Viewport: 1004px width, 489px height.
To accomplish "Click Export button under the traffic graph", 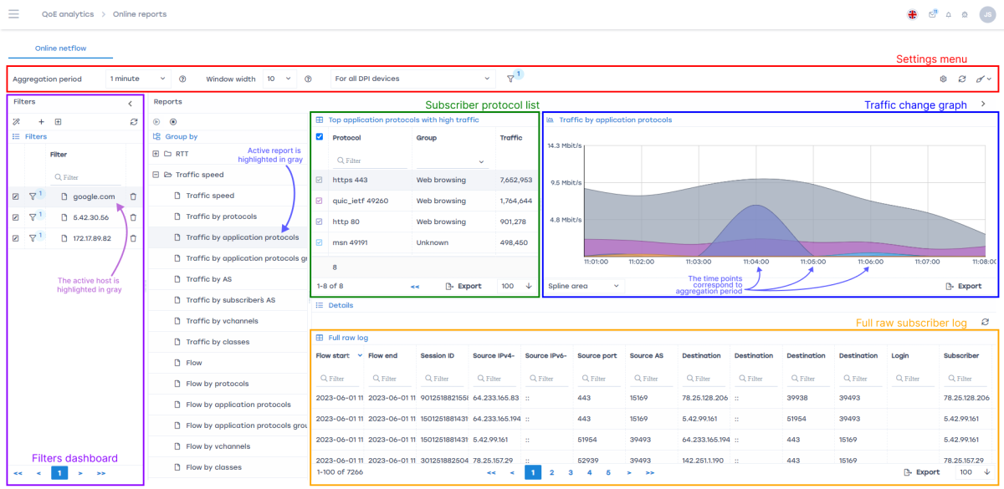I will click(963, 286).
